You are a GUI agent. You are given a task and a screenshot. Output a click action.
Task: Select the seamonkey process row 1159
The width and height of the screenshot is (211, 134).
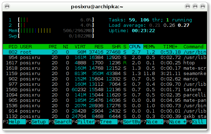tap(105, 74)
